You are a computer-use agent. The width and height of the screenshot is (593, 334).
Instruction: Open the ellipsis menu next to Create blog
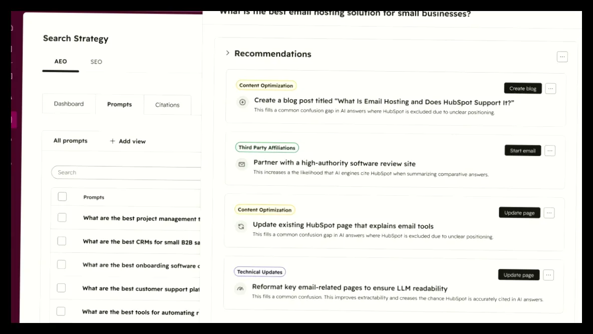coord(550,89)
